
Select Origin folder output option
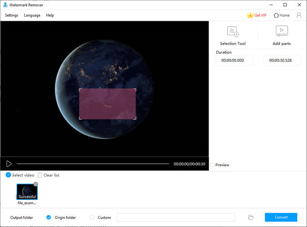pyautogui.click(x=49, y=217)
